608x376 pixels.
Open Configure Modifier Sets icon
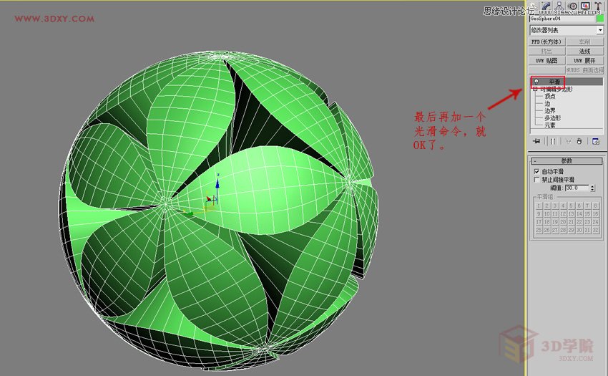595,141
